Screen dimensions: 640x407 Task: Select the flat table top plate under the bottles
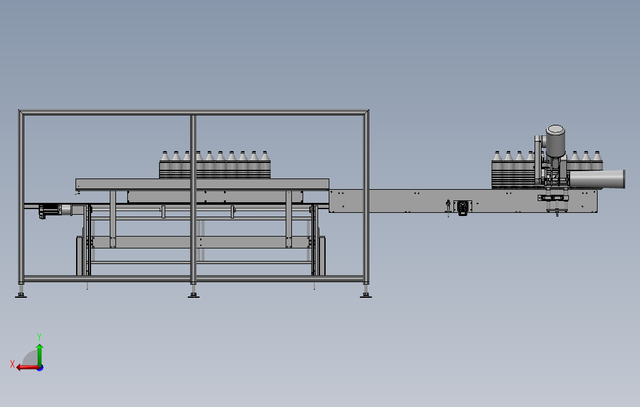[203, 184]
